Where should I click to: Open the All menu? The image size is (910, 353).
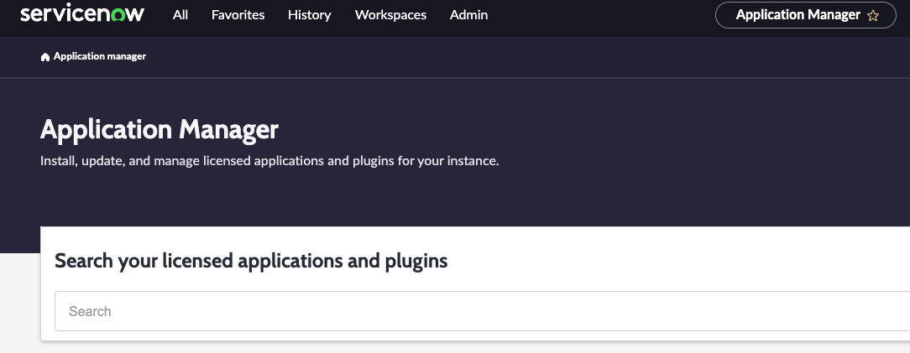tap(180, 15)
